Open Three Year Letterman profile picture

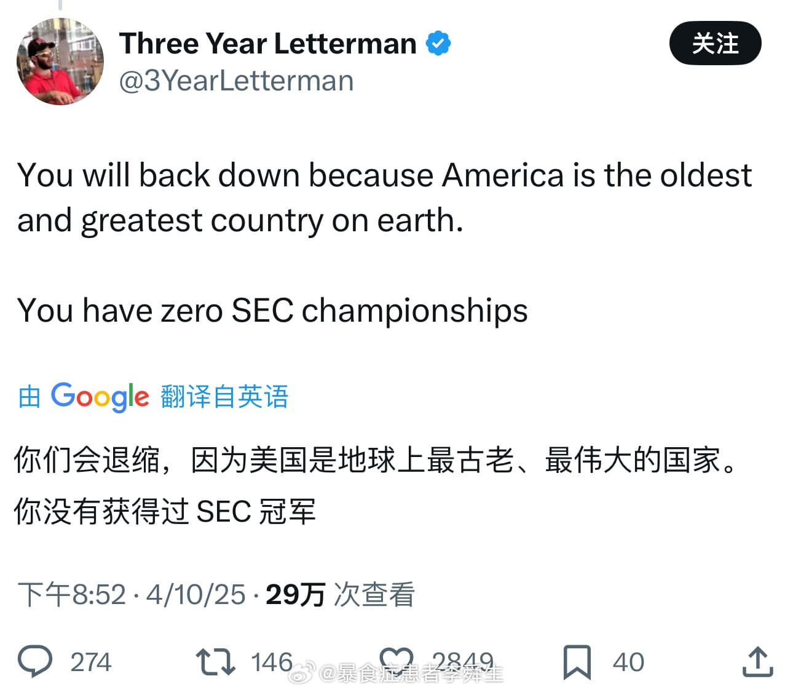click(60, 62)
